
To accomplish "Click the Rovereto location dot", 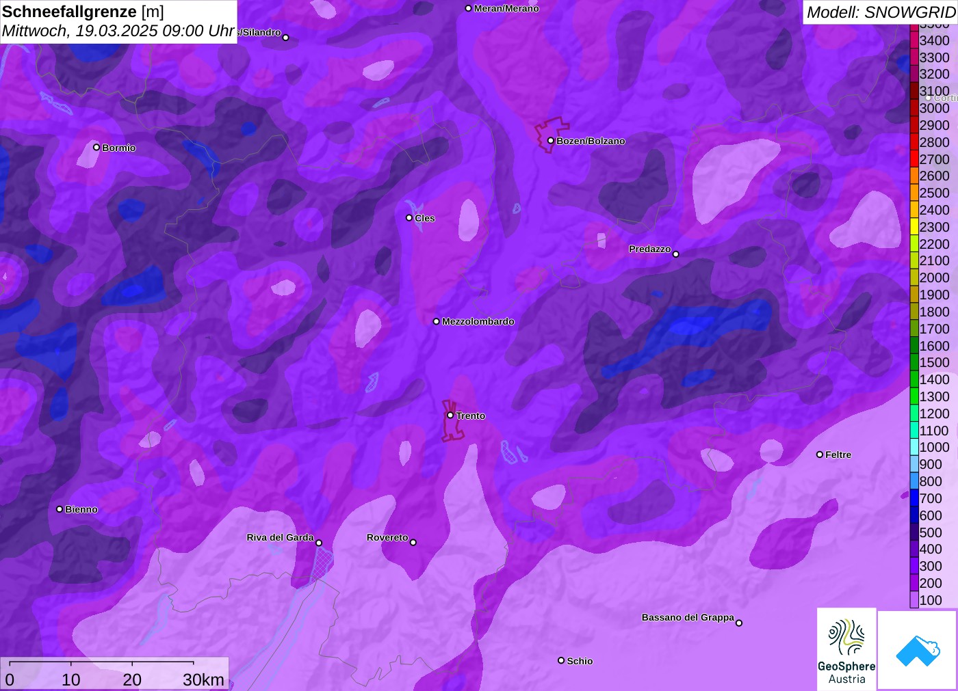I will pos(413,542).
